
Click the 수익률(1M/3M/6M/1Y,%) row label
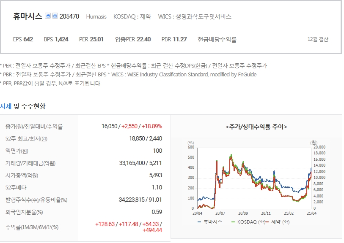tap(32, 227)
